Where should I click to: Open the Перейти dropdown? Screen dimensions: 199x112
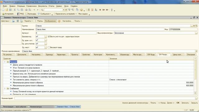[x=28, y=21]
